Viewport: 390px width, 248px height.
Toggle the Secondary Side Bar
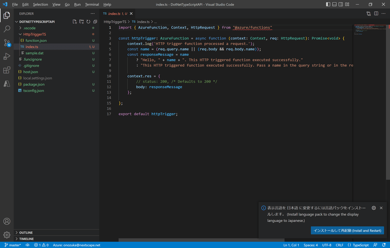click(x=340, y=4)
